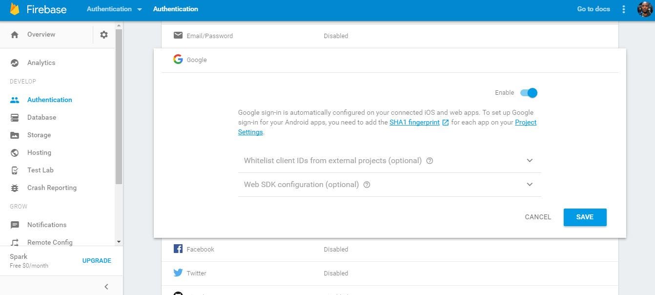Click the Storage image icon
655x295 pixels.
(x=15, y=135)
